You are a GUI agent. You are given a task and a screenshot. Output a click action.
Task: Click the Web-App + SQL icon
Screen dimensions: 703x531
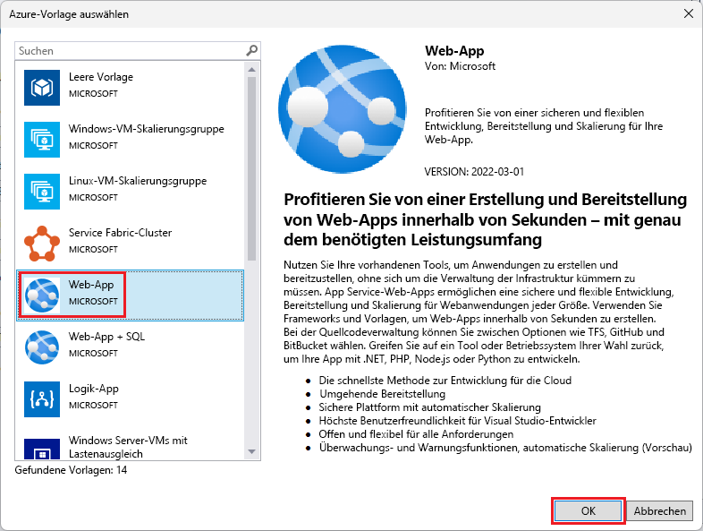42,347
